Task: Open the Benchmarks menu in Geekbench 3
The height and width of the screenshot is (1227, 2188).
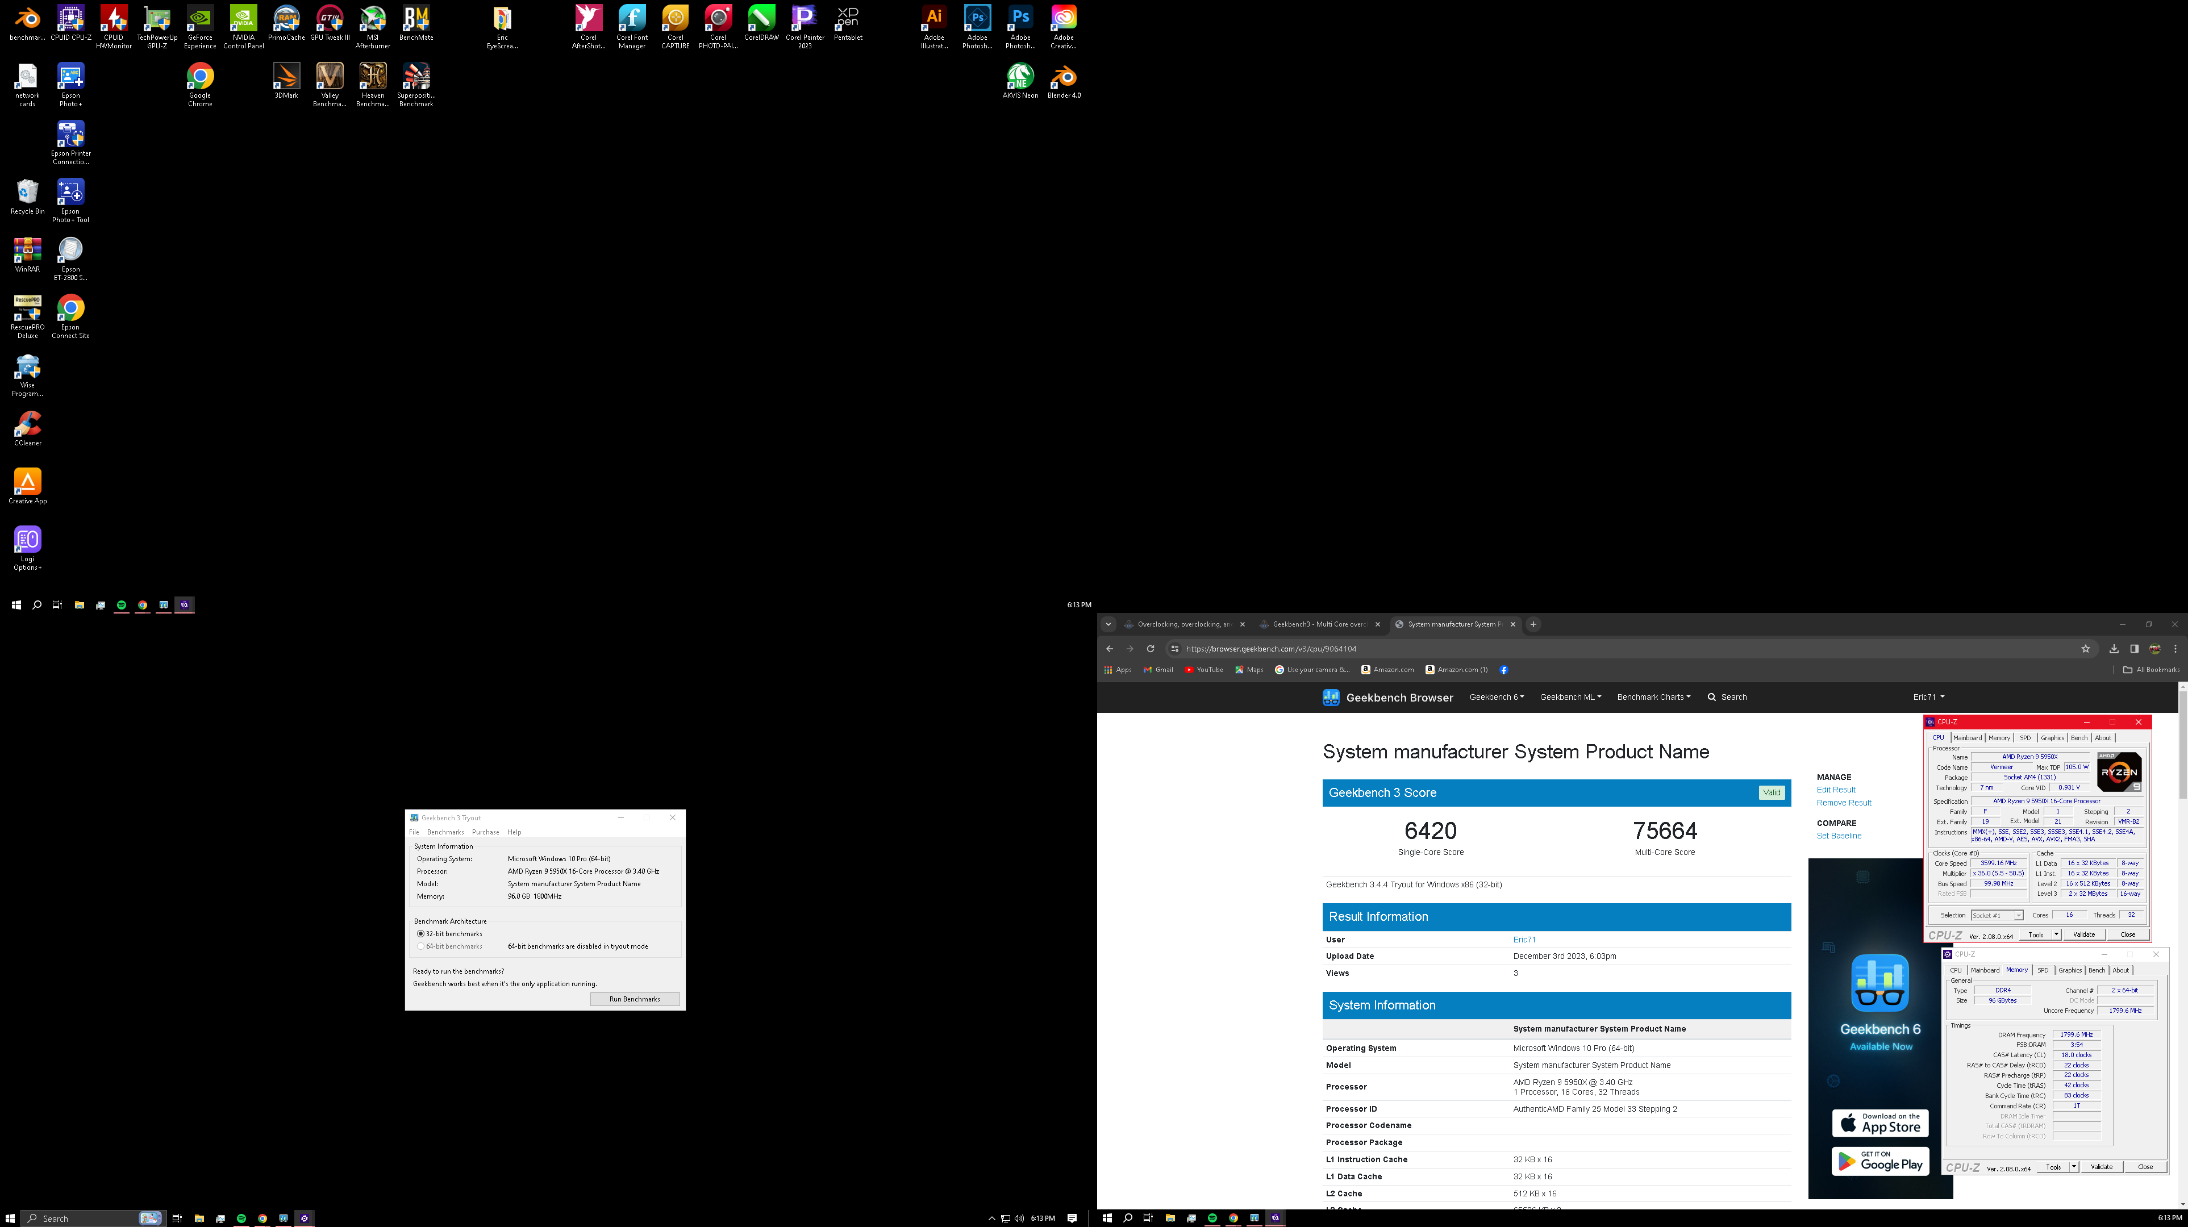Action: coord(446,832)
